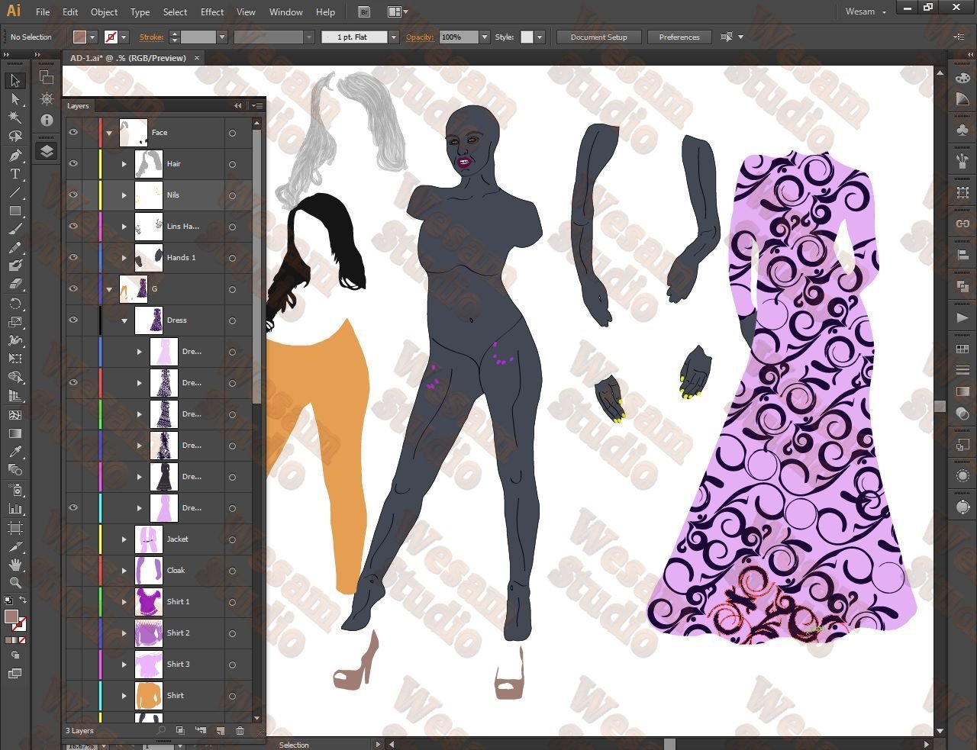Click the Fill color swatch in control bar

[79, 37]
